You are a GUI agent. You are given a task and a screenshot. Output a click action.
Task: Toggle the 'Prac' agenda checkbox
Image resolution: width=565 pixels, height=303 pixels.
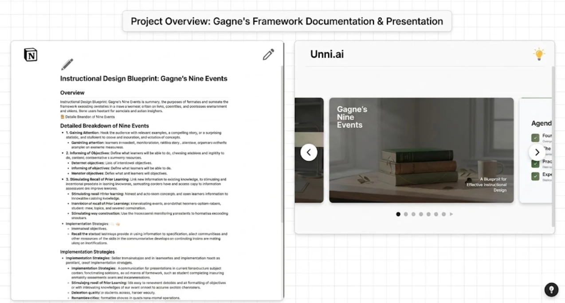point(535,163)
